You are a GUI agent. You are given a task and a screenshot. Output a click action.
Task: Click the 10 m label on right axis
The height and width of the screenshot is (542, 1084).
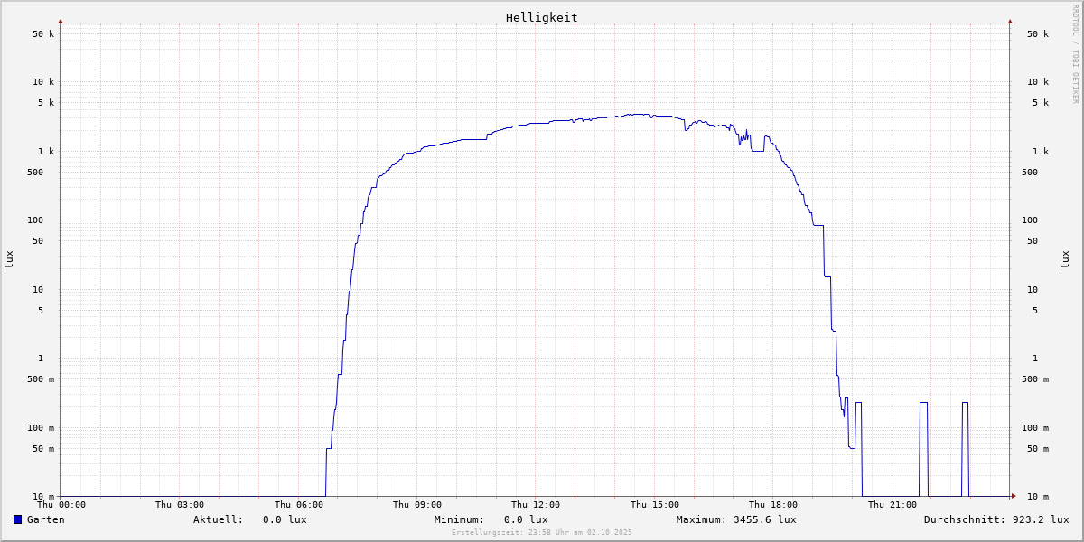click(1038, 497)
